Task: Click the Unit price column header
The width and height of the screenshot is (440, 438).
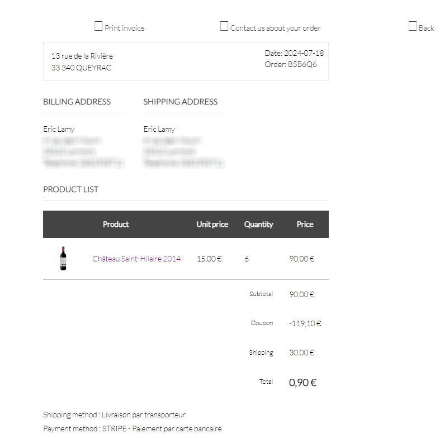Action: click(212, 225)
